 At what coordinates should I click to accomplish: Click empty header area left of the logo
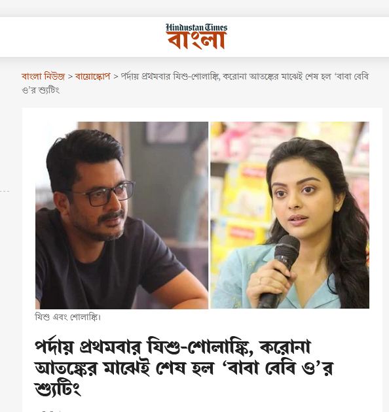click(82, 37)
